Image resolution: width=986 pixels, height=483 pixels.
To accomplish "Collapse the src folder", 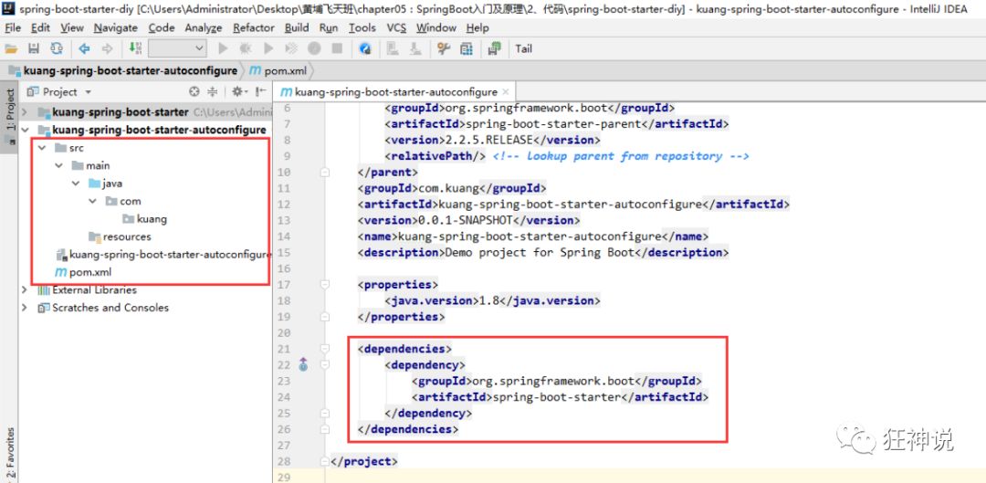I will pyautogui.click(x=42, y=148).
